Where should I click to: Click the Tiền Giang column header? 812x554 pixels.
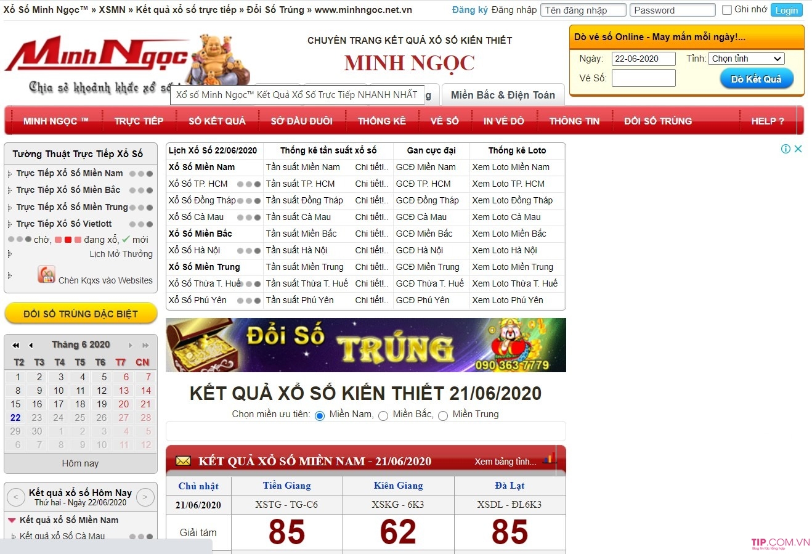tap(287, 486)
